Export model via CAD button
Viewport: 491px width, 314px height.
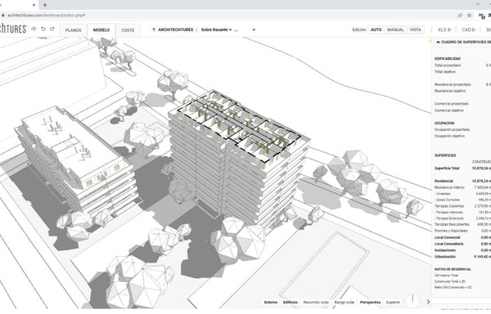pos(468,29)
